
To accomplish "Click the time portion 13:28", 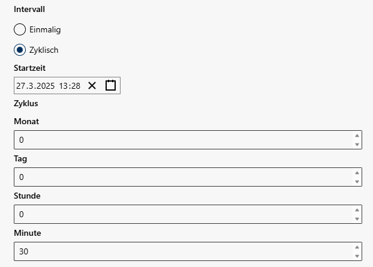I will pyautogui.click(x=70, y=86).
